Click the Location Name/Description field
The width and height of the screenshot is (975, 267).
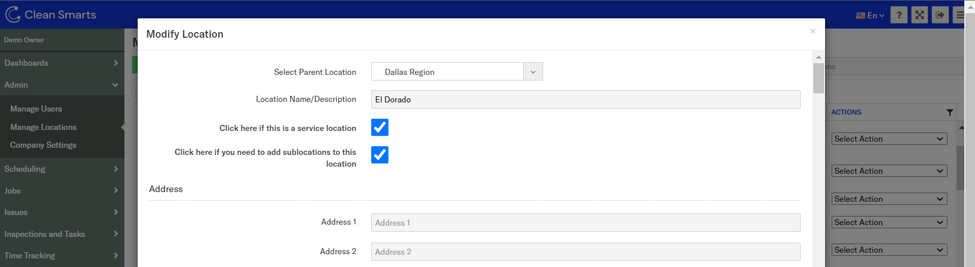[x=585, y=99]
